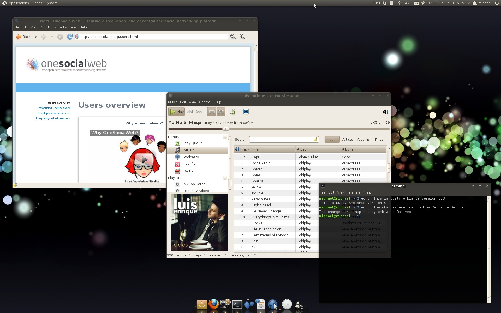Open the Applications menu in top panel
The height and width of the screenshot is (313, 501).
(x=19, y=3)
